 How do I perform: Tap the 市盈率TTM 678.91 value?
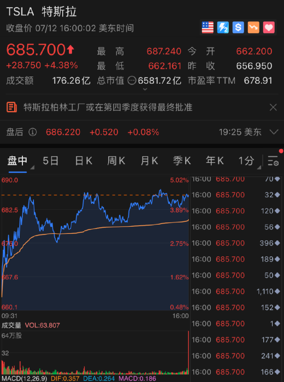tap(258, 81)
